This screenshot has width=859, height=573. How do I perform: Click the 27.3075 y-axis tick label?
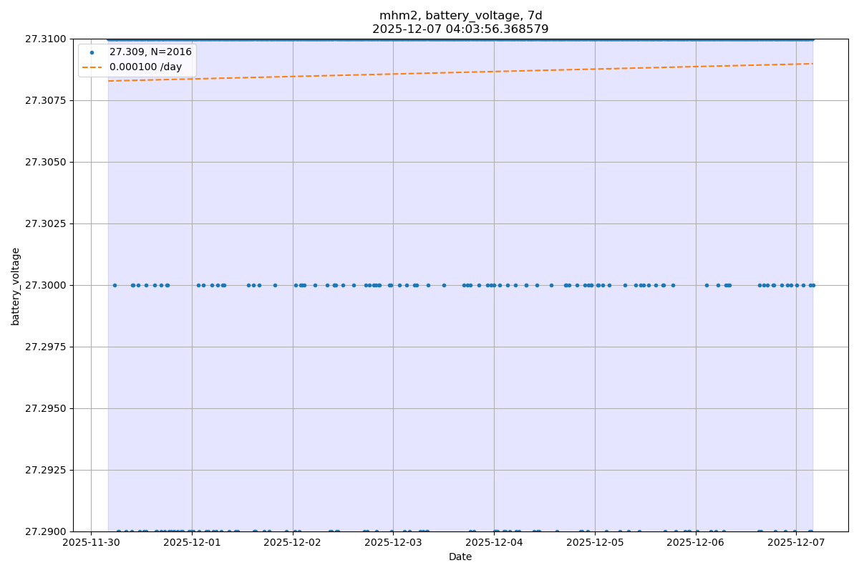pos(45,100)
